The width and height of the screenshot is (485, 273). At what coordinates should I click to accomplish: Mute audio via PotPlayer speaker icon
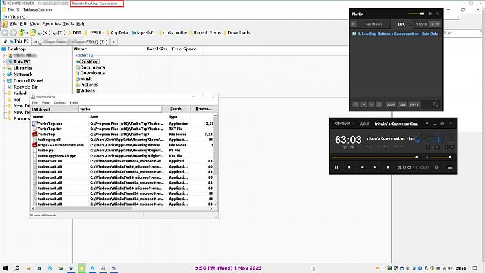pyautogui.click(x=427, y=157)
